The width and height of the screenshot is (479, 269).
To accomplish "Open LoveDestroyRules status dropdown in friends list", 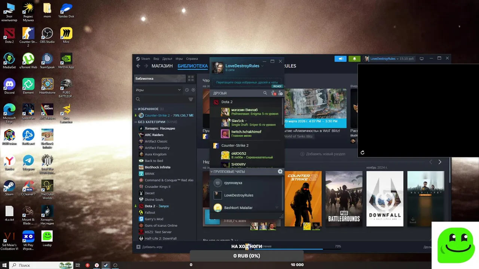I will pos(262,66).
